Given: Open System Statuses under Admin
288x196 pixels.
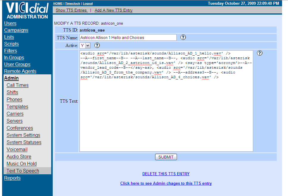Looking at the screenshot, I should click(24, 142).
